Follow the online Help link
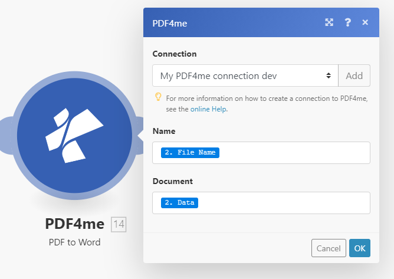The width and height of the screenshot is (394, 279). (x=208, y=109)
